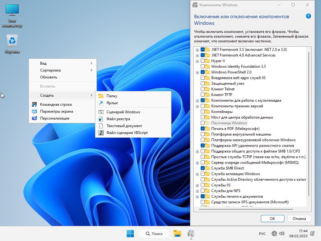Click the folder icon next to 'Hyper-V'

coord(208,61)
